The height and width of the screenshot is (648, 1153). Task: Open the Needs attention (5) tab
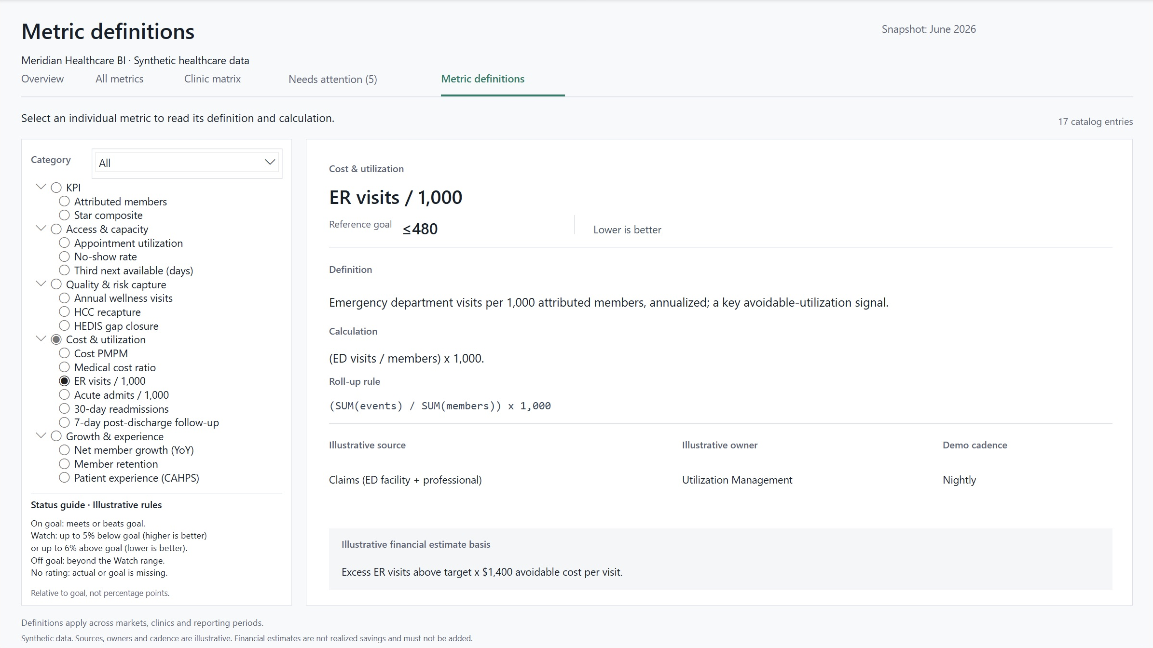coord(333,80)
